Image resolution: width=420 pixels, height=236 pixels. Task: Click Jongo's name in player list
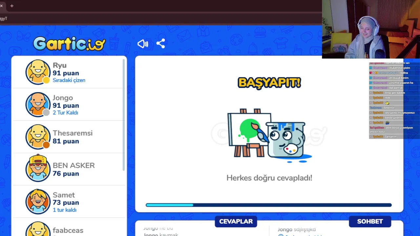point(63,98)
